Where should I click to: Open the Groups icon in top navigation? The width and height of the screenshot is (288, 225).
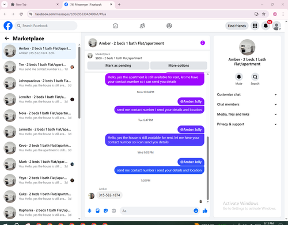click(x=169, y=26)
